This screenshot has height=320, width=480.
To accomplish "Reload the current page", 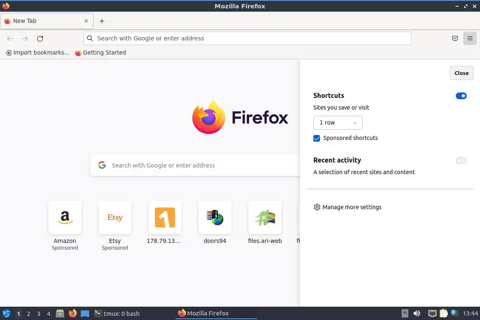I will tap(40, 39).
